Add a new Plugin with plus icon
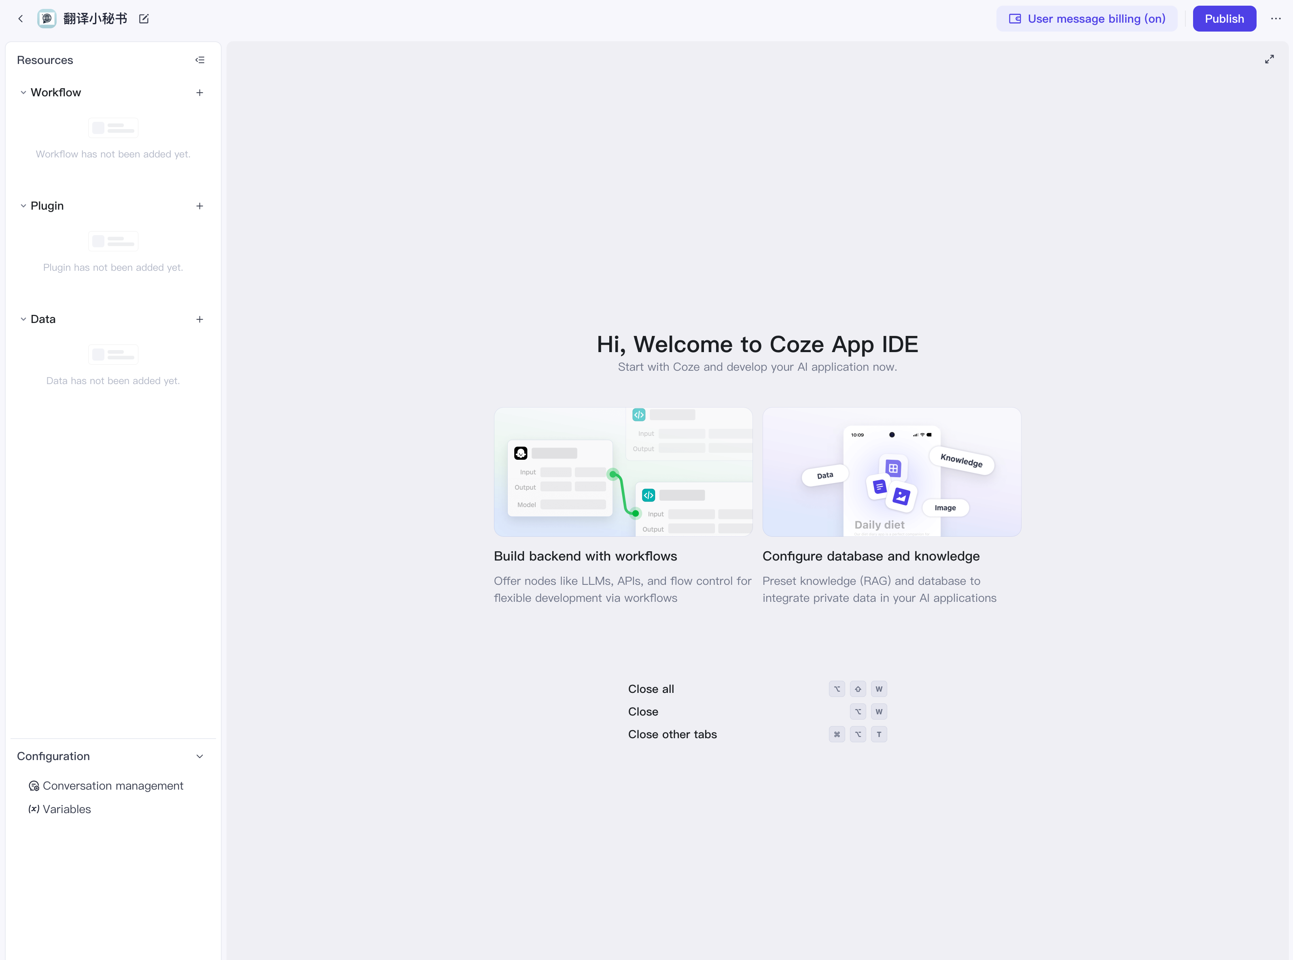Screen dimensions: 1293x960 pos(200,206)
